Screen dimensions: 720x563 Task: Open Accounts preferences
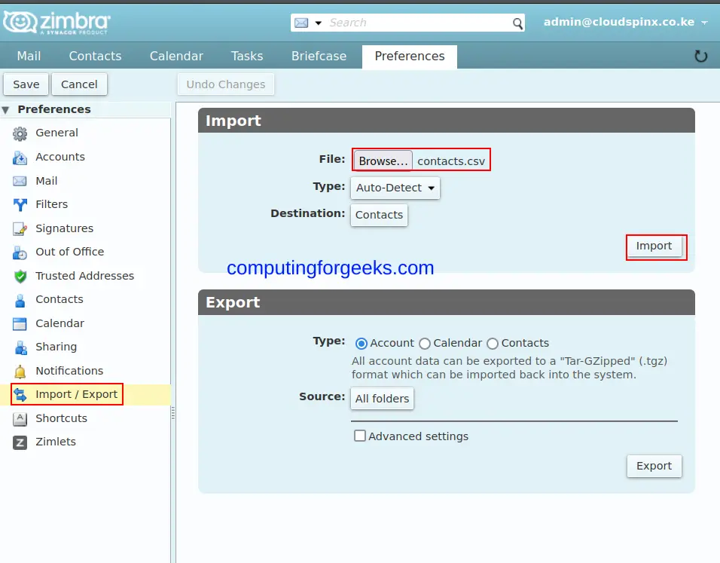[x=60, y=157]
